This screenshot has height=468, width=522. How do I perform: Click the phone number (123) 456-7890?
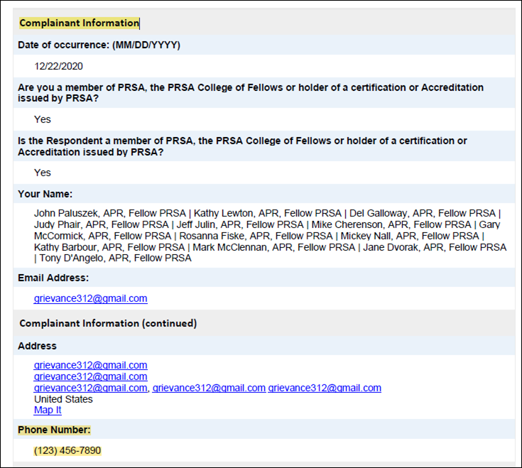[67, 450]
